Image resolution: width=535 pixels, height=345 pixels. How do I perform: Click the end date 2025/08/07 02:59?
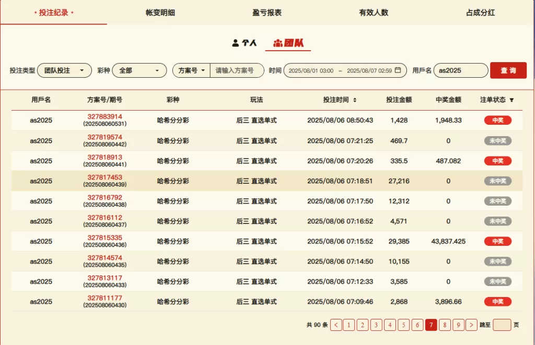(369, 71)
